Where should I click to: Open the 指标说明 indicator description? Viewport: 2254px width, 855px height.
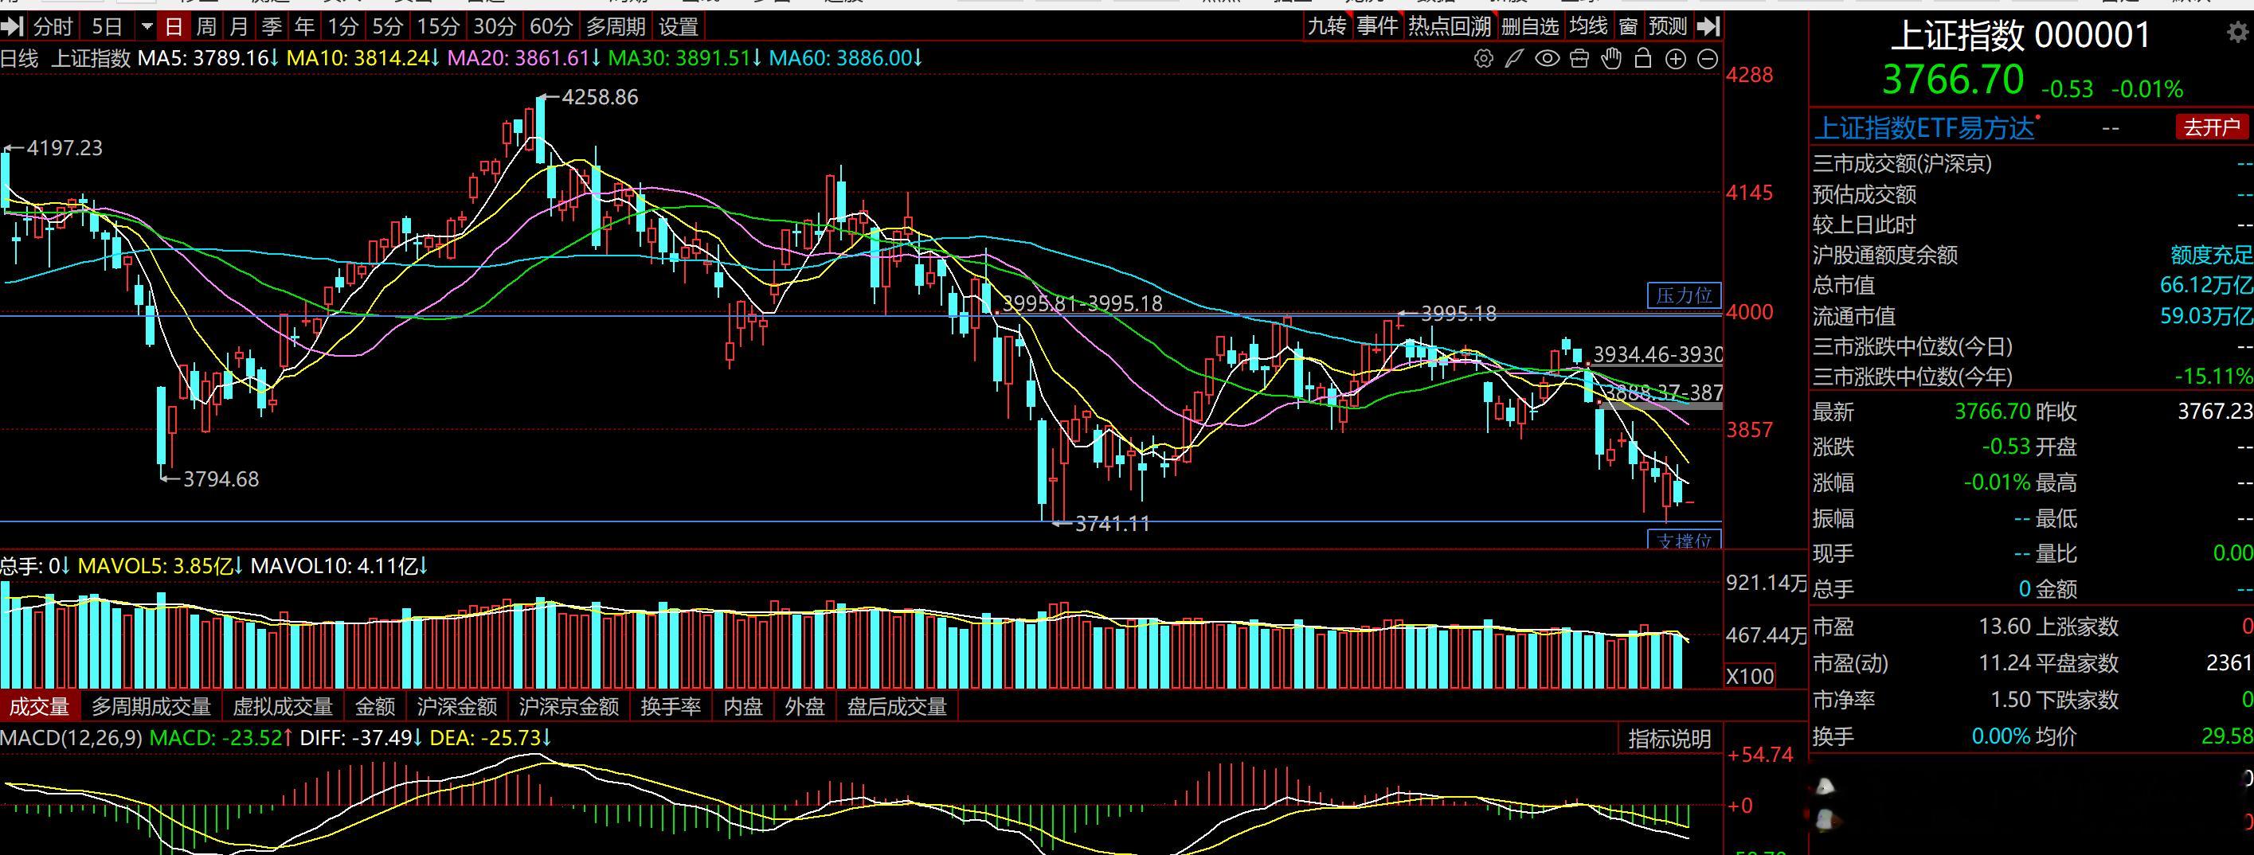coord(1669,739)
